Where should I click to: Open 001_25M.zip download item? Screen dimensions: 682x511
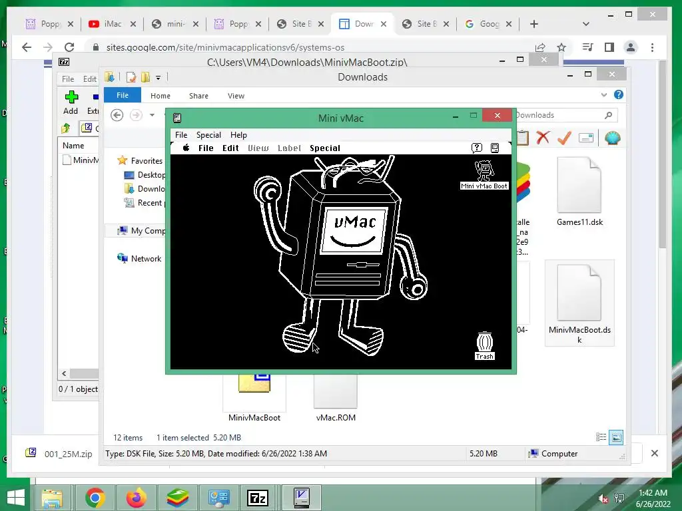[x=59, y=454]
